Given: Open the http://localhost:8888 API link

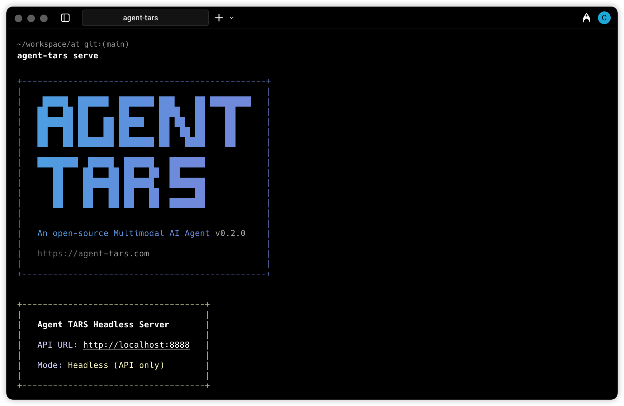Looking at the screenshot, I should pos(136,345).
